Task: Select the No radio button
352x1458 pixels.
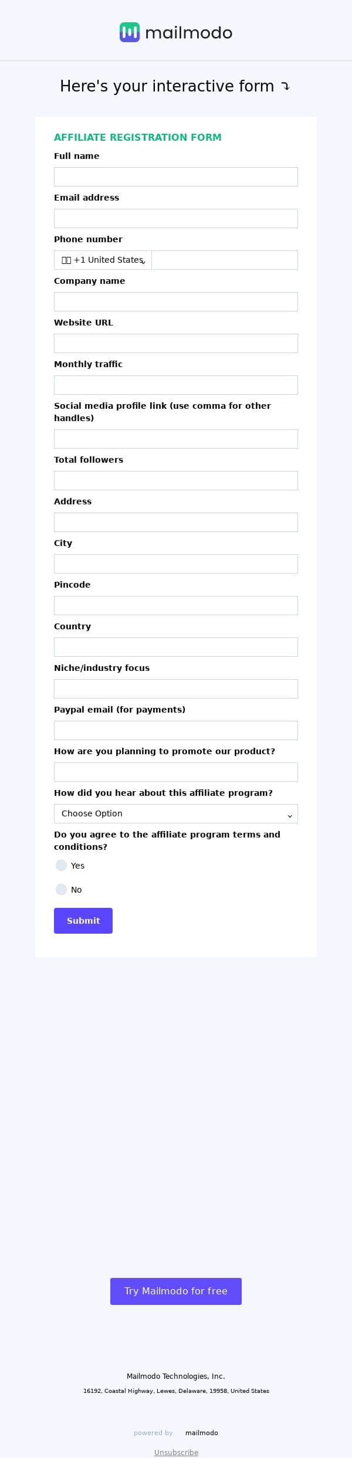Action: 61,890
